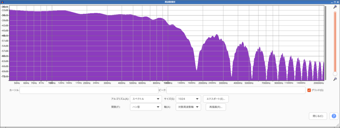Click the 3000Hz label on frequency axis
This screenshot has width=340, height=128.
(x=223, y=83)
